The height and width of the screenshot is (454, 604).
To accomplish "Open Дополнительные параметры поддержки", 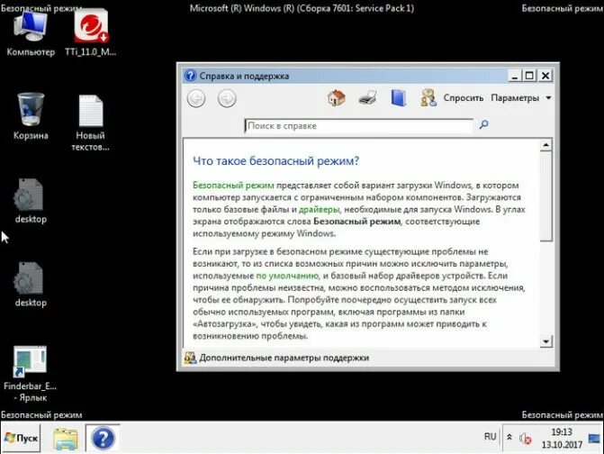I will [284, 358].
